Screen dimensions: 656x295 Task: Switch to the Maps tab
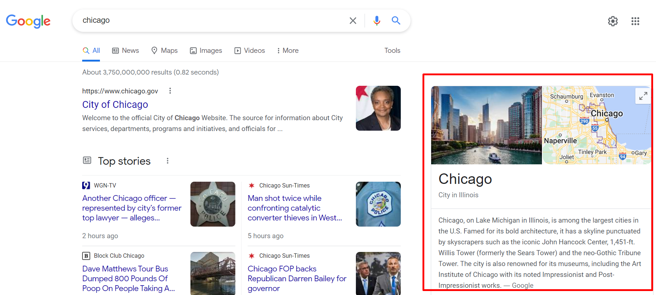(x=164, y=51)
